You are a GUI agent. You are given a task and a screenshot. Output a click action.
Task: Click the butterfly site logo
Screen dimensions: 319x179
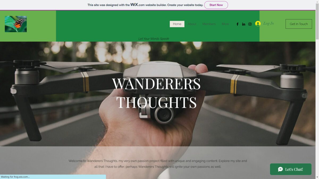click(x=16, y=24)
